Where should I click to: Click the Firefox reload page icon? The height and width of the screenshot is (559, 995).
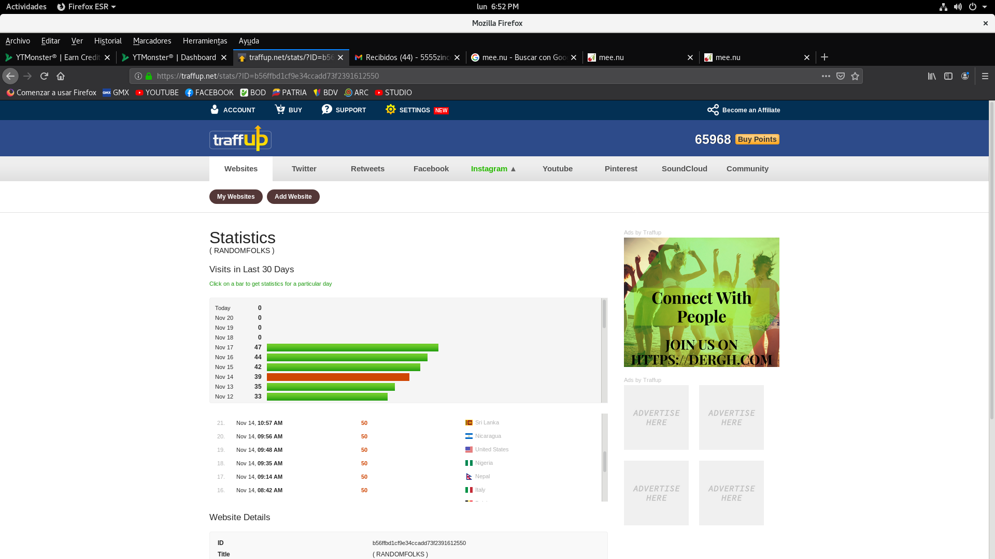[x=44, y=76]
